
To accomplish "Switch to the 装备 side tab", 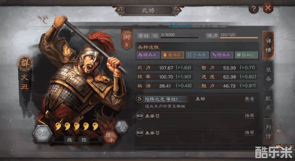I will point(268,74).
